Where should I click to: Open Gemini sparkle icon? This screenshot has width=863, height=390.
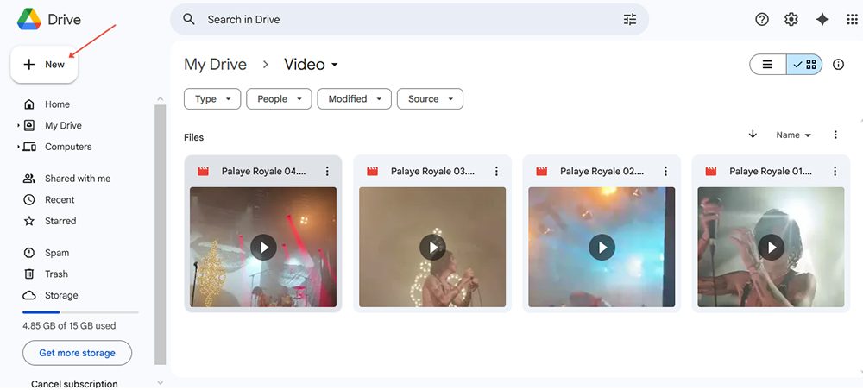(822, 19)
